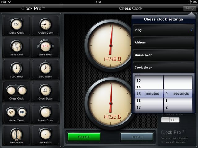Image resolution: width=198 pixels, height=148 pixels.
Task: Tap the rotation lock status icon
Action: click(x=190, y=2)
